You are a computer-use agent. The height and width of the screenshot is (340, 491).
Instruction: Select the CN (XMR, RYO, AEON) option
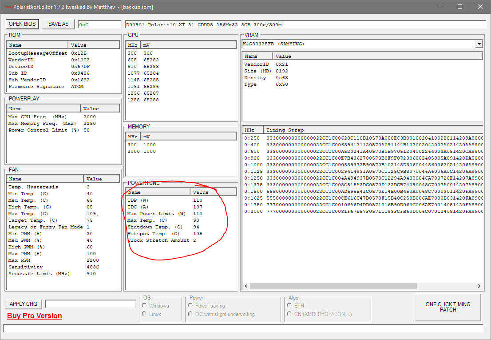tap(319, 314)
